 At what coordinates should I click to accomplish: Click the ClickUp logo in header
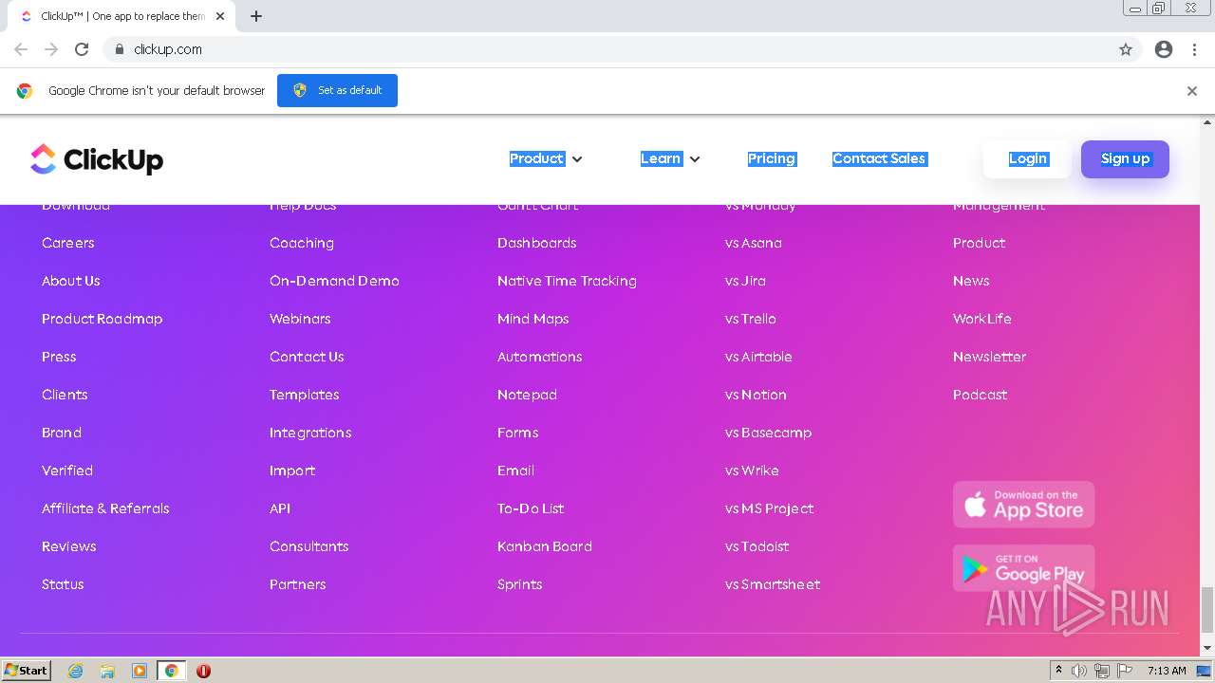[97, 159]
